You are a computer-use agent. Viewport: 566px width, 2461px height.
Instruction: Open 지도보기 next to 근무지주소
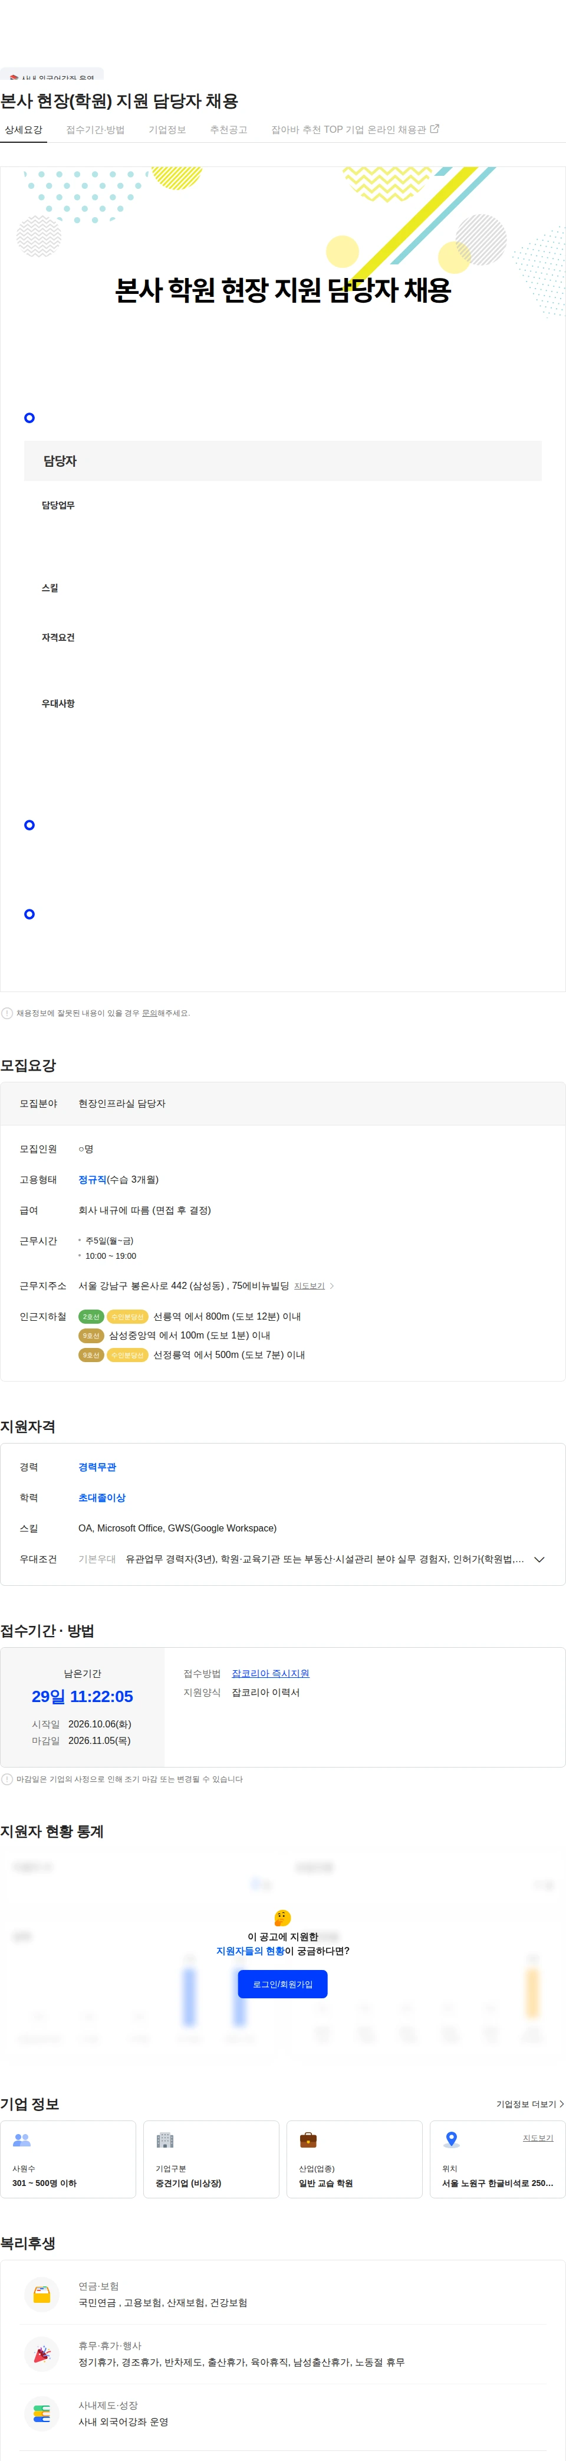pos(310,1286)
